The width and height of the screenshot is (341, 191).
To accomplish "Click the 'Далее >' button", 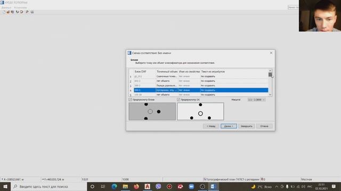I will pos(229,126).
